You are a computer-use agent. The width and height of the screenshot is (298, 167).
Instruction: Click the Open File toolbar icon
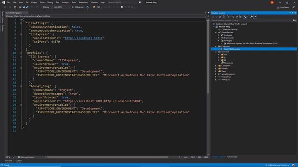click(x=20, y=7)
